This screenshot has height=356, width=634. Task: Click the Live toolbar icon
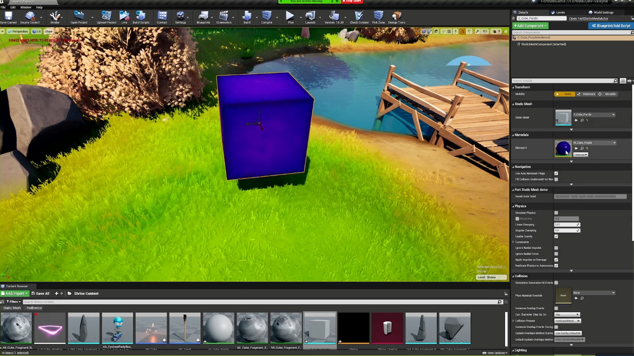point(124,18)
